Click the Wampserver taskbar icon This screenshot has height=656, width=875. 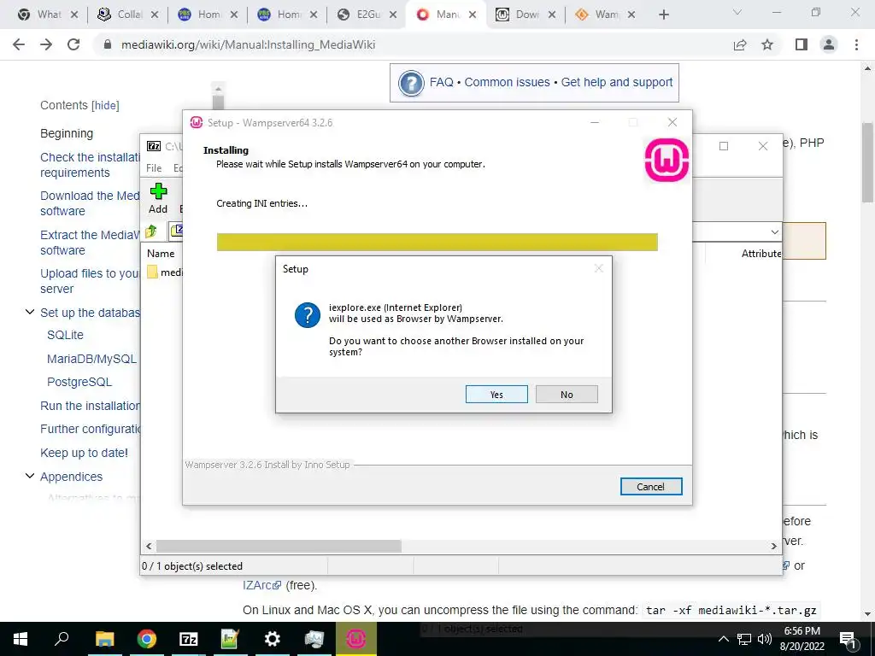[356, 639]
